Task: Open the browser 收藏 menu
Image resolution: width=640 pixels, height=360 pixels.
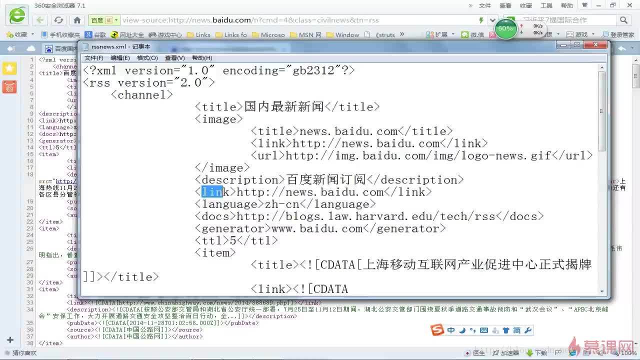Action: (526, 5)
